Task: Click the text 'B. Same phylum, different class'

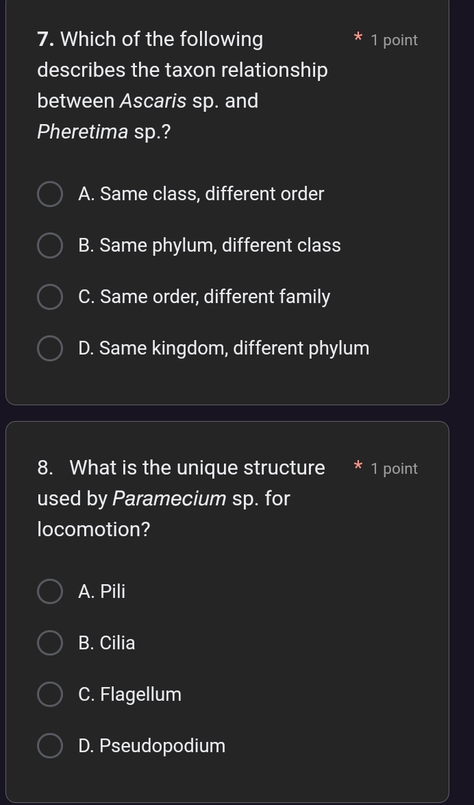Action: click(210, 245)
